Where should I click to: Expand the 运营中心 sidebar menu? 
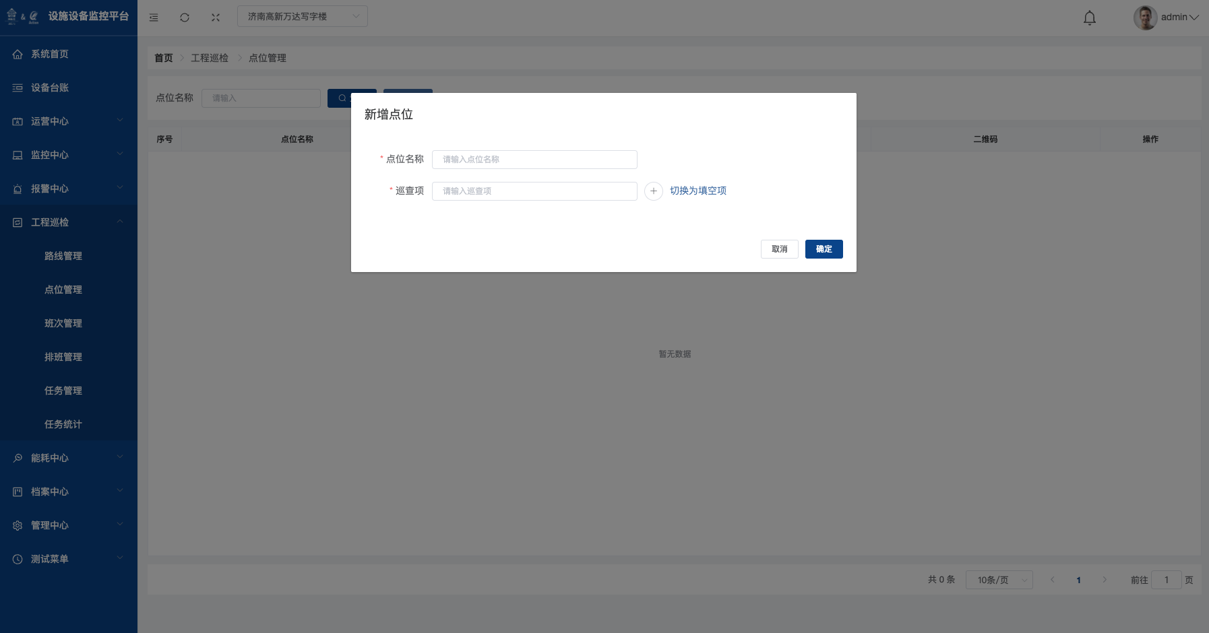pyautogui.click(x=67, y=121)
